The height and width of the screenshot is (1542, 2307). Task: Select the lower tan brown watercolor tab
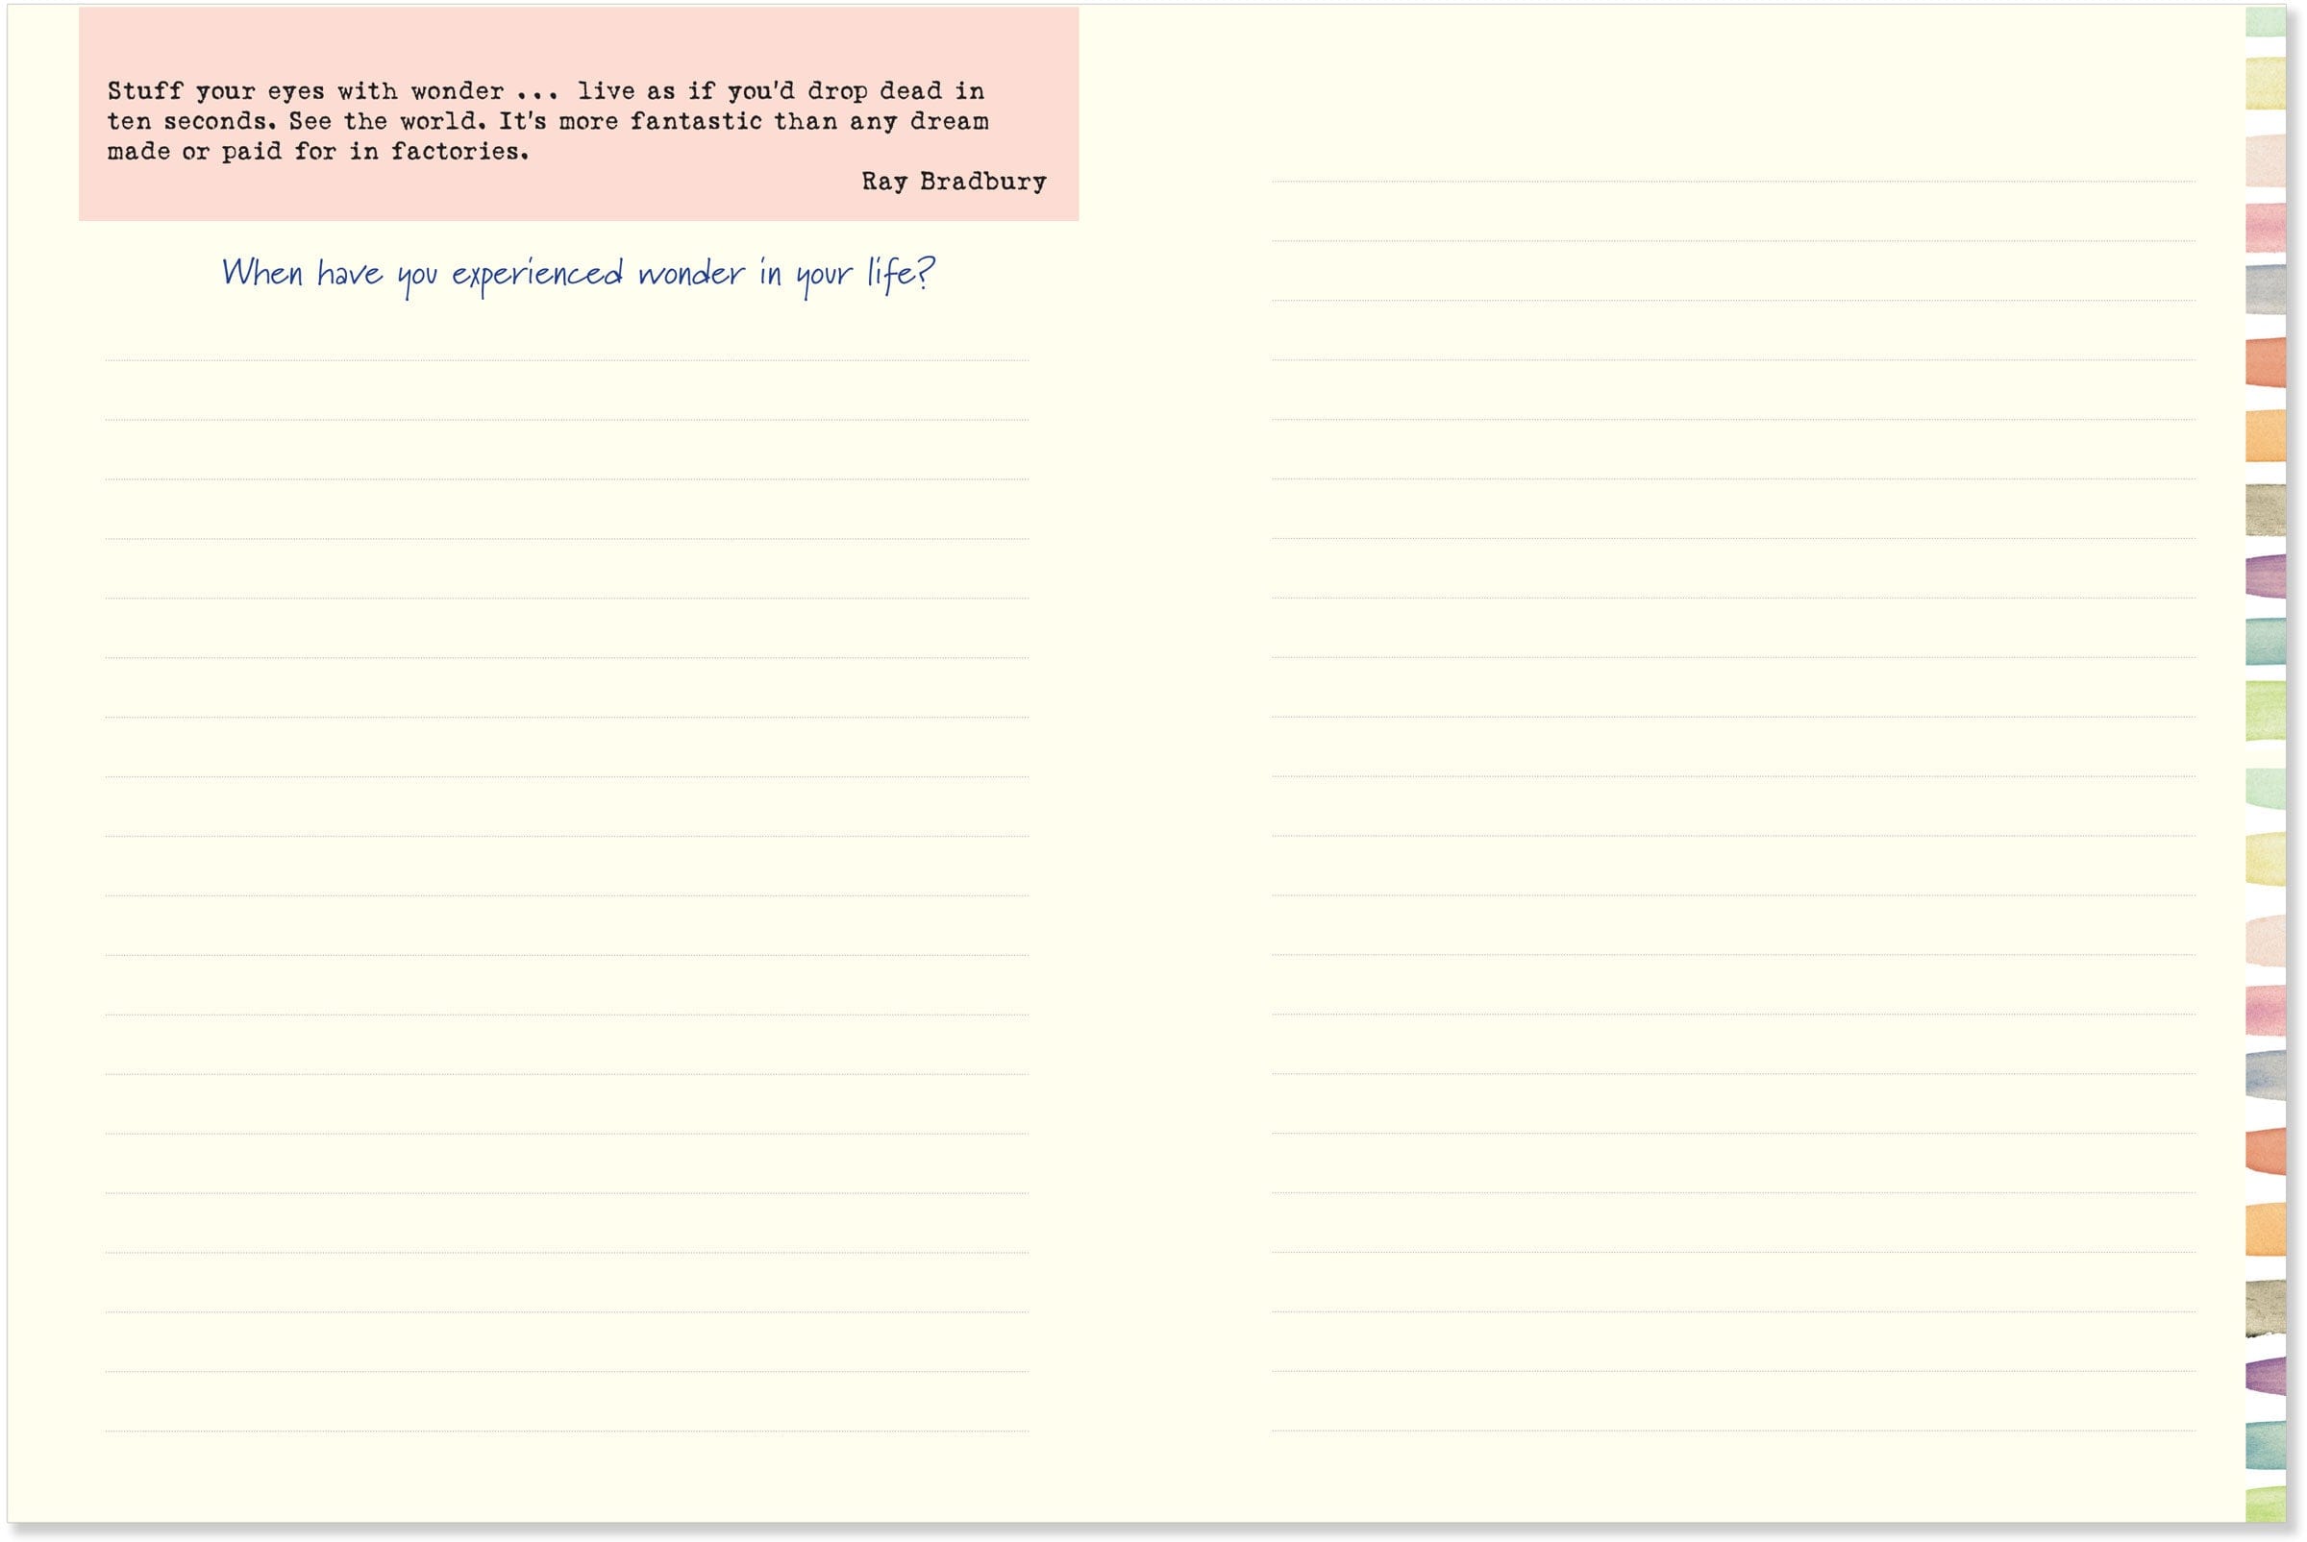pos(2265,1308)
